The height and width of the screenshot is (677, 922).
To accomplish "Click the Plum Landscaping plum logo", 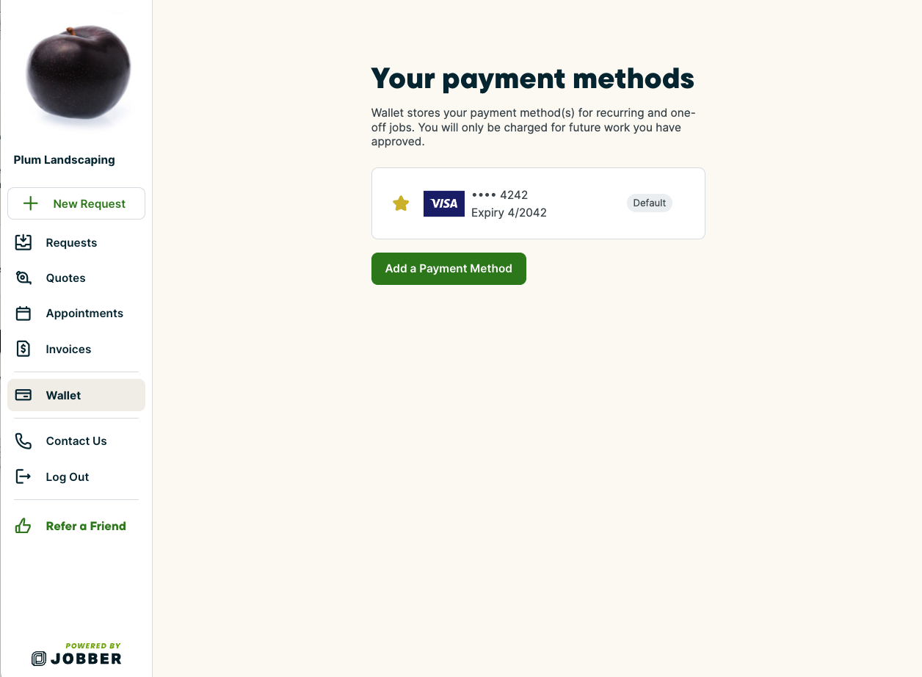I will (x=78, y=73).
